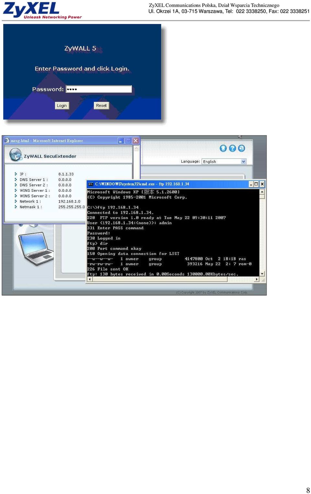
Task: Click cmd vertical scrollbar down arrow
Action: click(x=262, y=274)
